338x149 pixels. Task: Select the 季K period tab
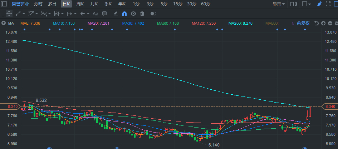point(108,4)
